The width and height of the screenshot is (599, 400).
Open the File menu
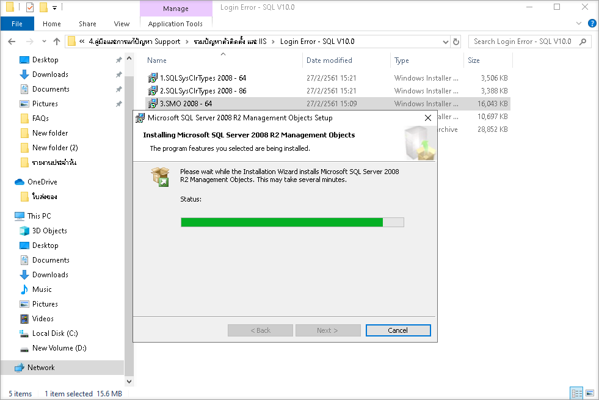pyautogui.click(x=17, y=24)
